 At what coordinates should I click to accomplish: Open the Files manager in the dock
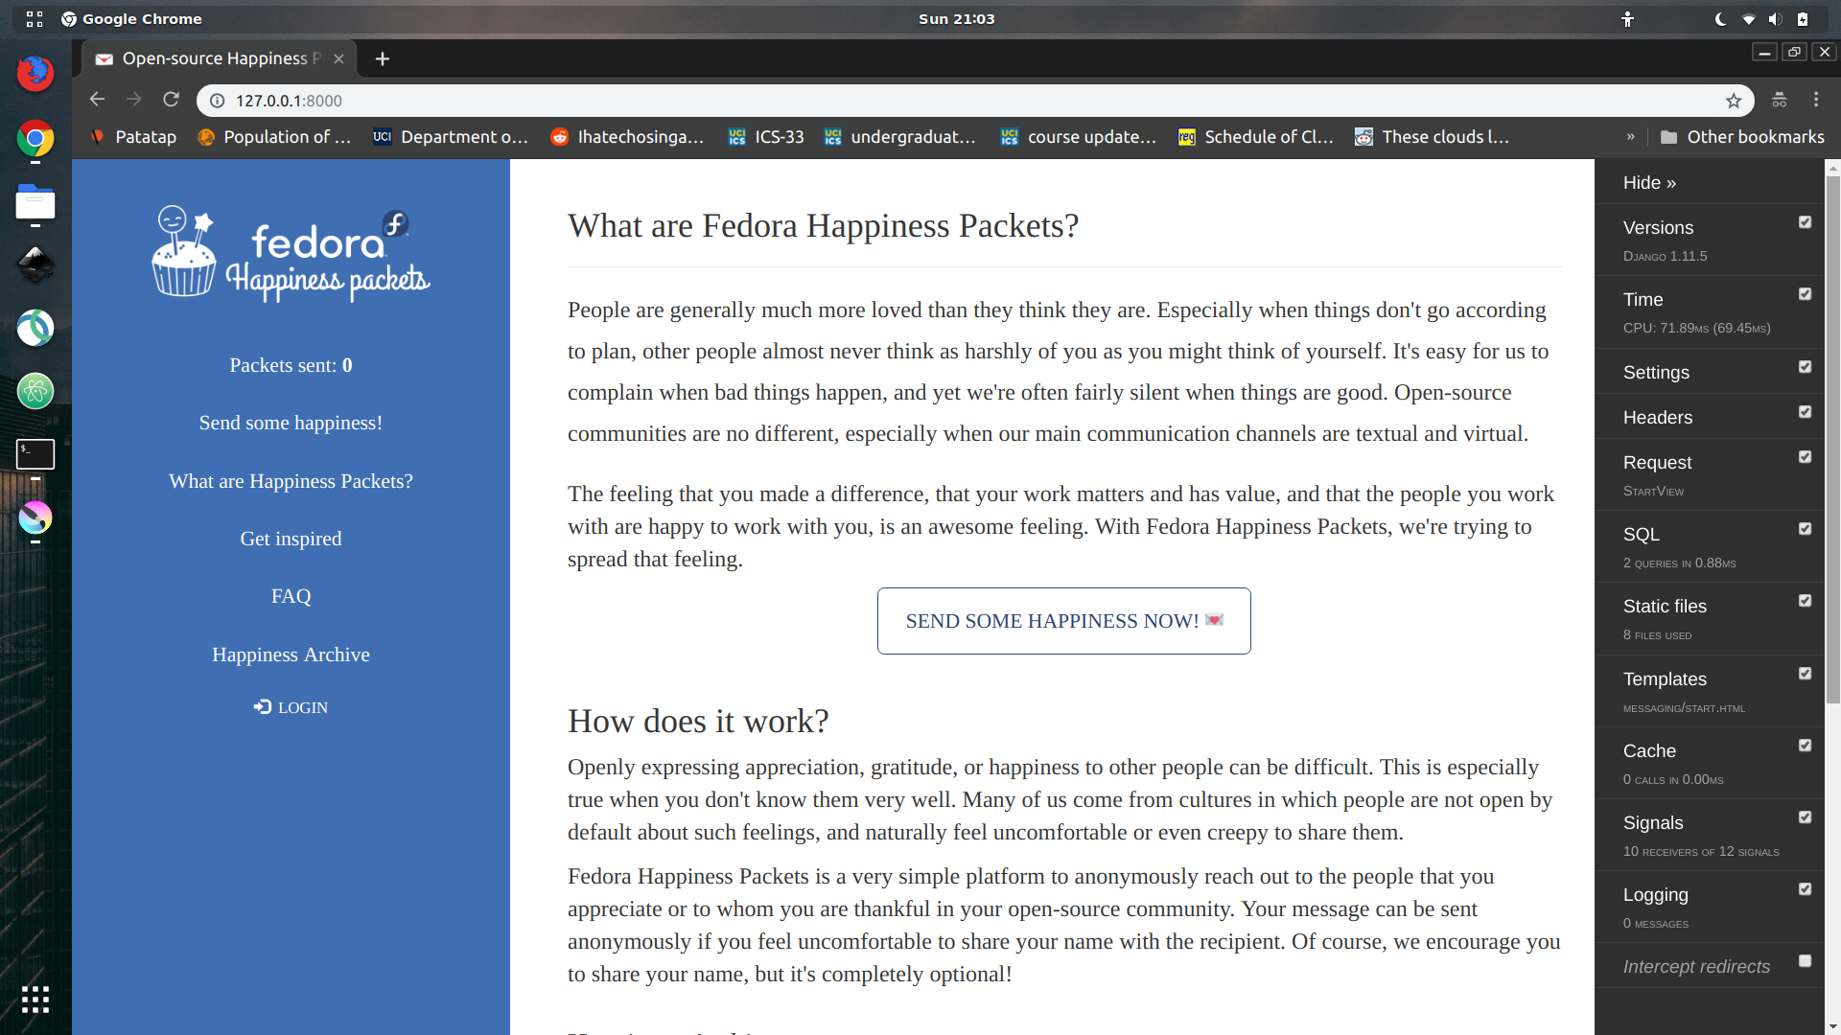pyautogui.click(x=35, y=203)
